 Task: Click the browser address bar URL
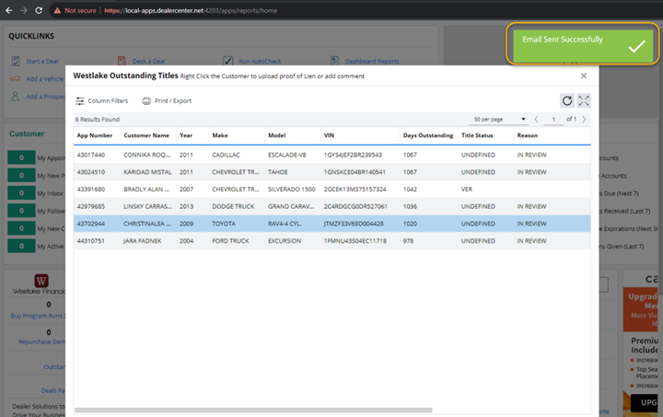point(191,10)
